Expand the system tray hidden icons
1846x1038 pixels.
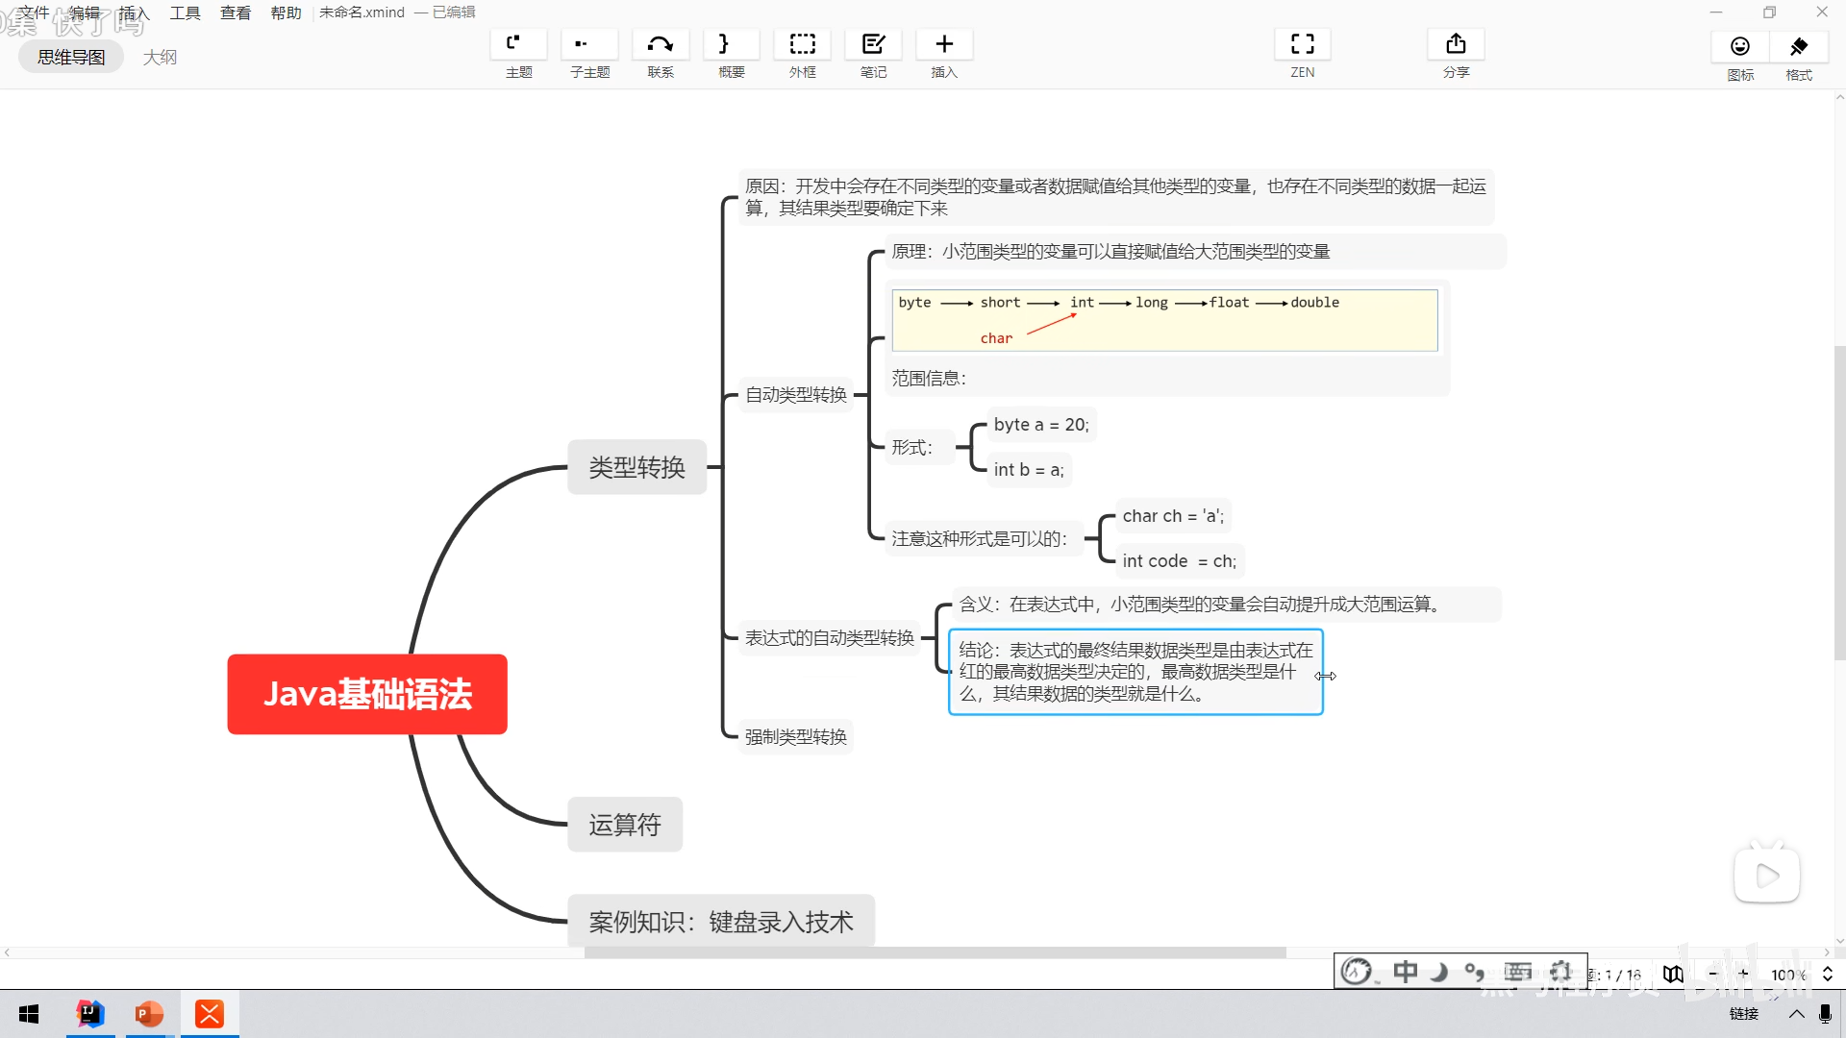point(1796,1014)
